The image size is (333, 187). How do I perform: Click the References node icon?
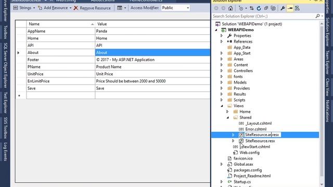pyautogui.click(x=229, y=42)
